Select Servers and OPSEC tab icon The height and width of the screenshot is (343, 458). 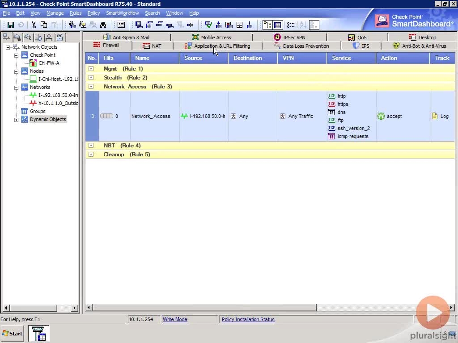[38, 38]
